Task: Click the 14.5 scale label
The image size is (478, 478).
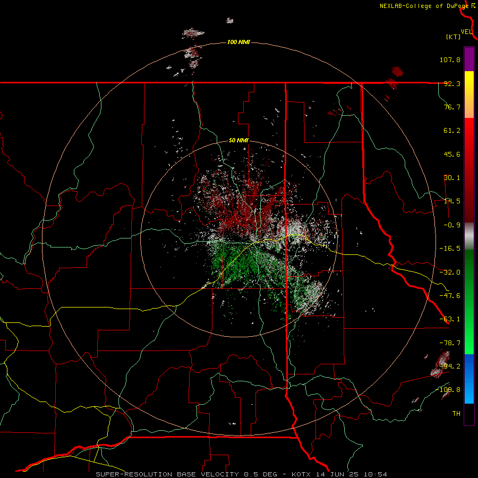Action: click(452, 201)
